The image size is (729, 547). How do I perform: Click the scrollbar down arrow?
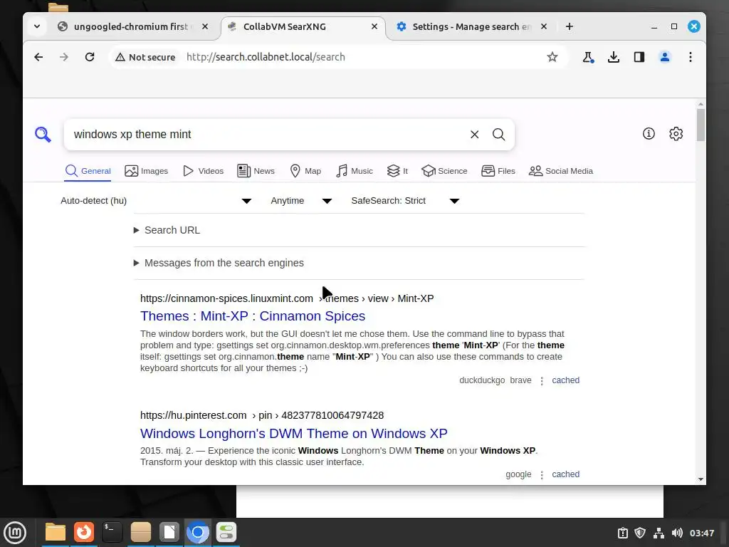tap(701, 479)
